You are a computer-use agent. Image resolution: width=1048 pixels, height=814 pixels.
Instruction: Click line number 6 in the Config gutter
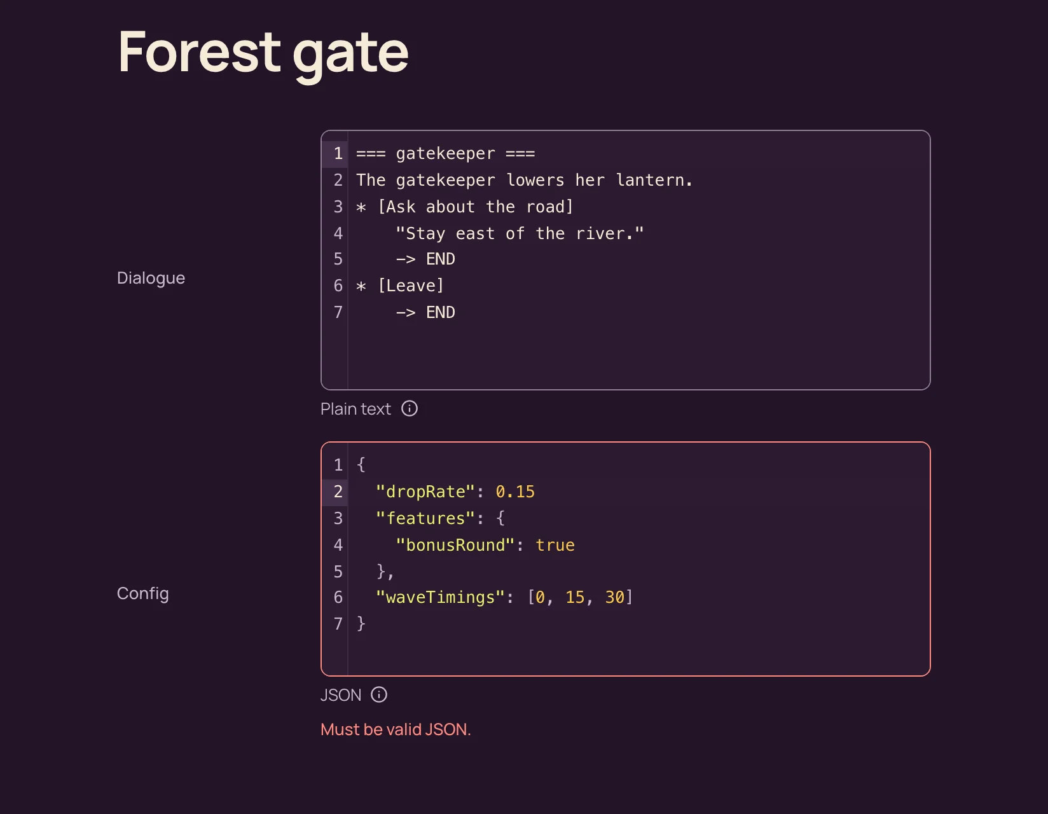[x=338, y=597]
